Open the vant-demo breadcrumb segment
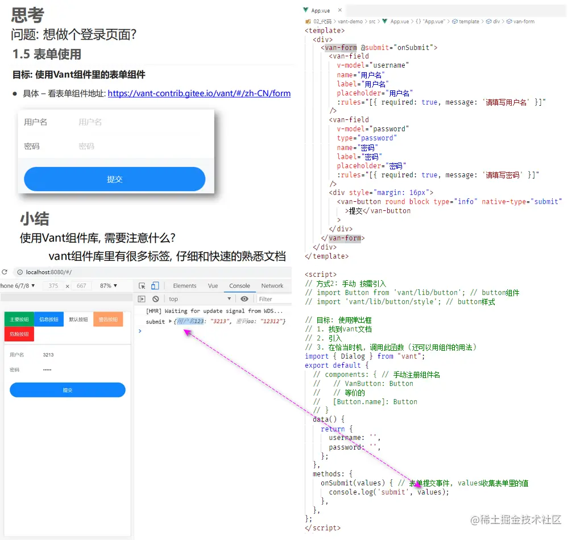 350,22
